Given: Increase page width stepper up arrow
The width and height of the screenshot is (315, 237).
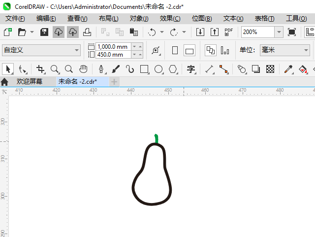Looking at the screenshot, I should click(x=140, y=47).
